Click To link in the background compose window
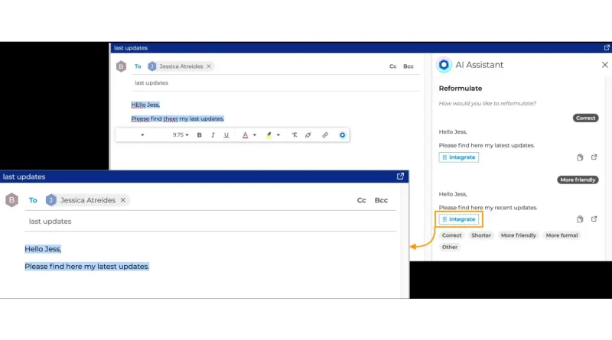Image resolution: width=612 pixels, height=340 pixels. click(138, 66)
